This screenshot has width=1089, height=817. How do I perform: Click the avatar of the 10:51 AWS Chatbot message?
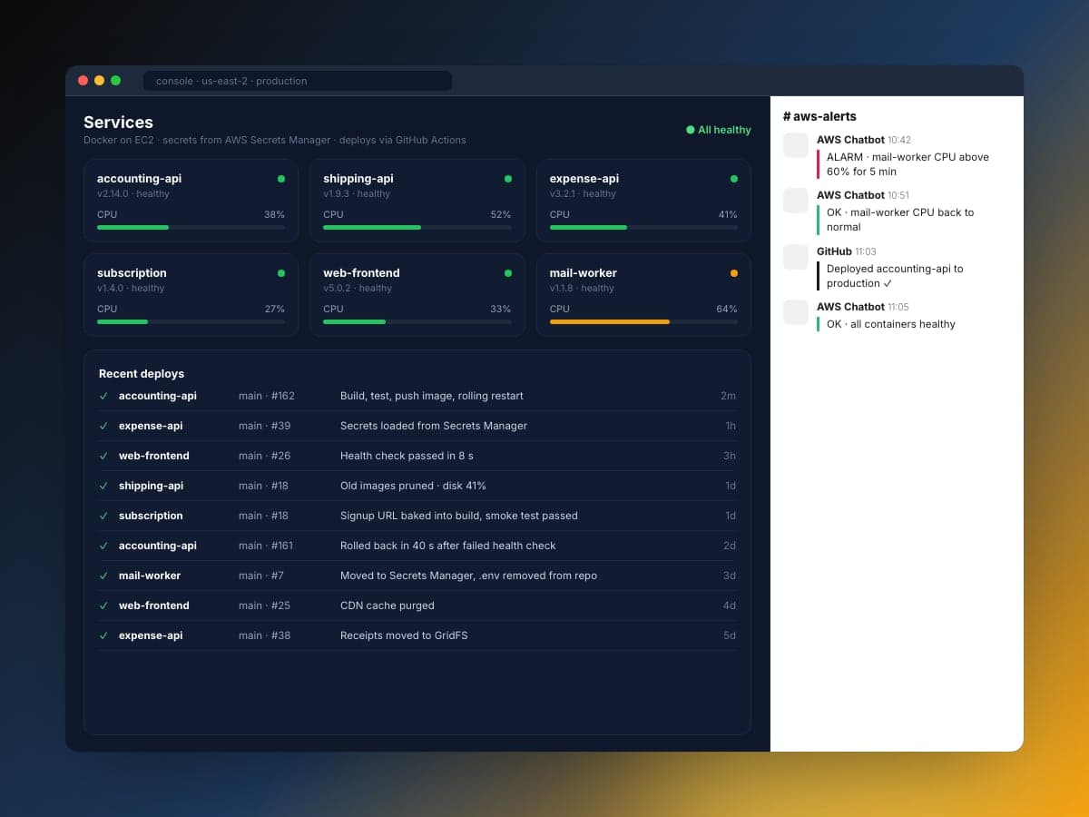pos(796,201)
